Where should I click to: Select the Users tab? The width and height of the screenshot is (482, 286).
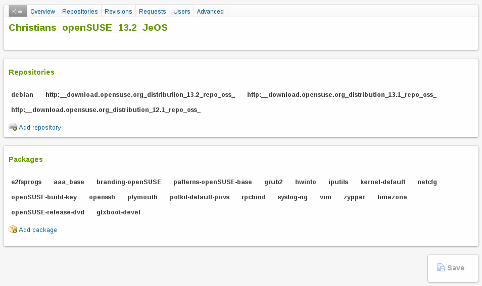tap(181, 11)
